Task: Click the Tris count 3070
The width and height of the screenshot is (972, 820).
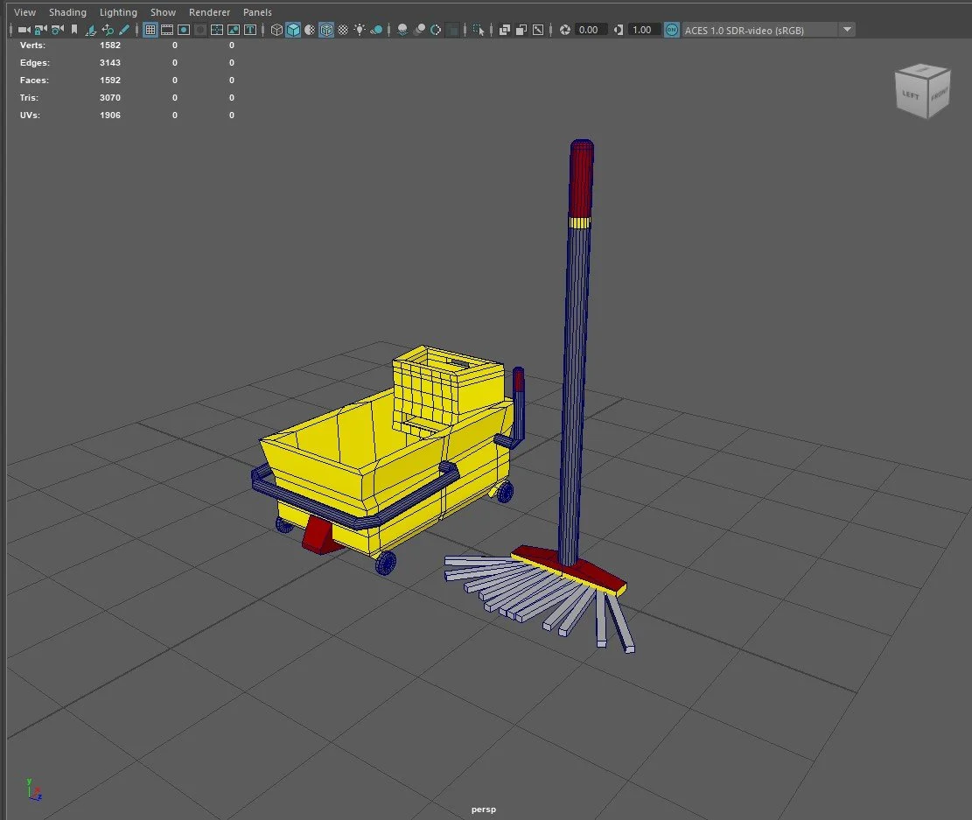Action: (x=109, y=97)
